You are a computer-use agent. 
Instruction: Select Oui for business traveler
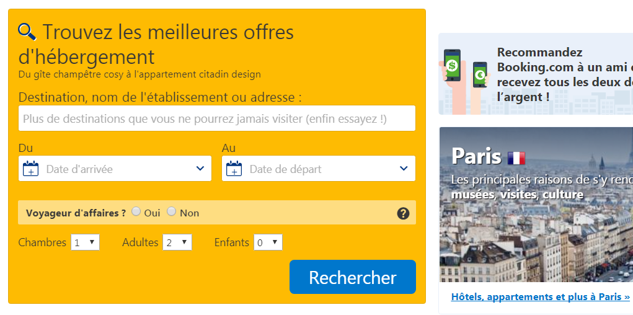coord(136,211)
